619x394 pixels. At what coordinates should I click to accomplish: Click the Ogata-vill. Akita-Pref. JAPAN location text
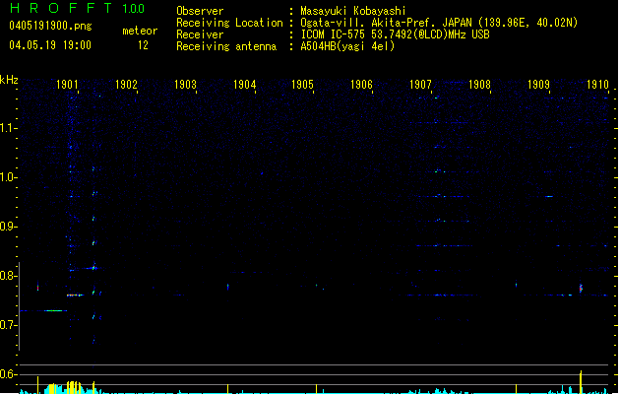[x=439, y=23]
